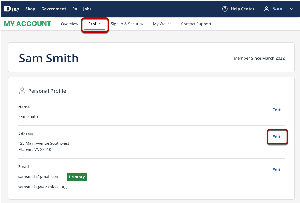Edit the Name field
Image resolution: width=300 pixels, height=203 pixels.
276,110
